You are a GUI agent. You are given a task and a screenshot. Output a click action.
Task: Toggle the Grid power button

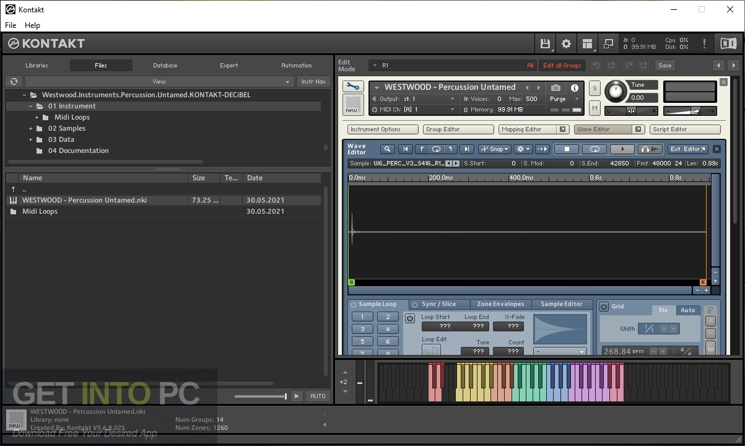coord(604,306)
